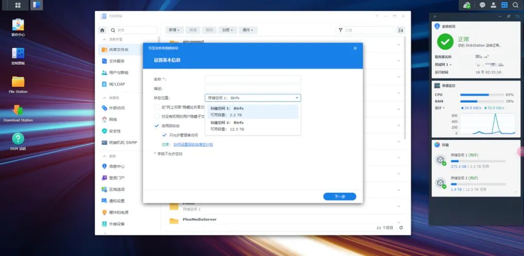Check hide subfolders from unauthorized users
This screenshot has height=256, width=524.
point(156,117)
